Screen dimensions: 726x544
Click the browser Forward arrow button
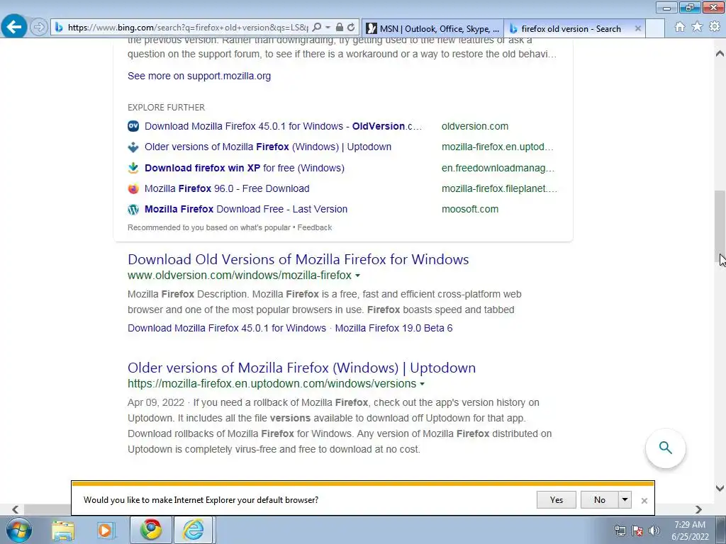(x=39, y=27)
